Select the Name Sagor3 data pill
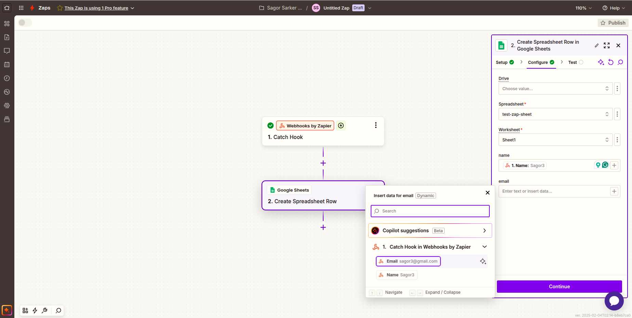Viewport: 632px width, 318px height. 397,275
